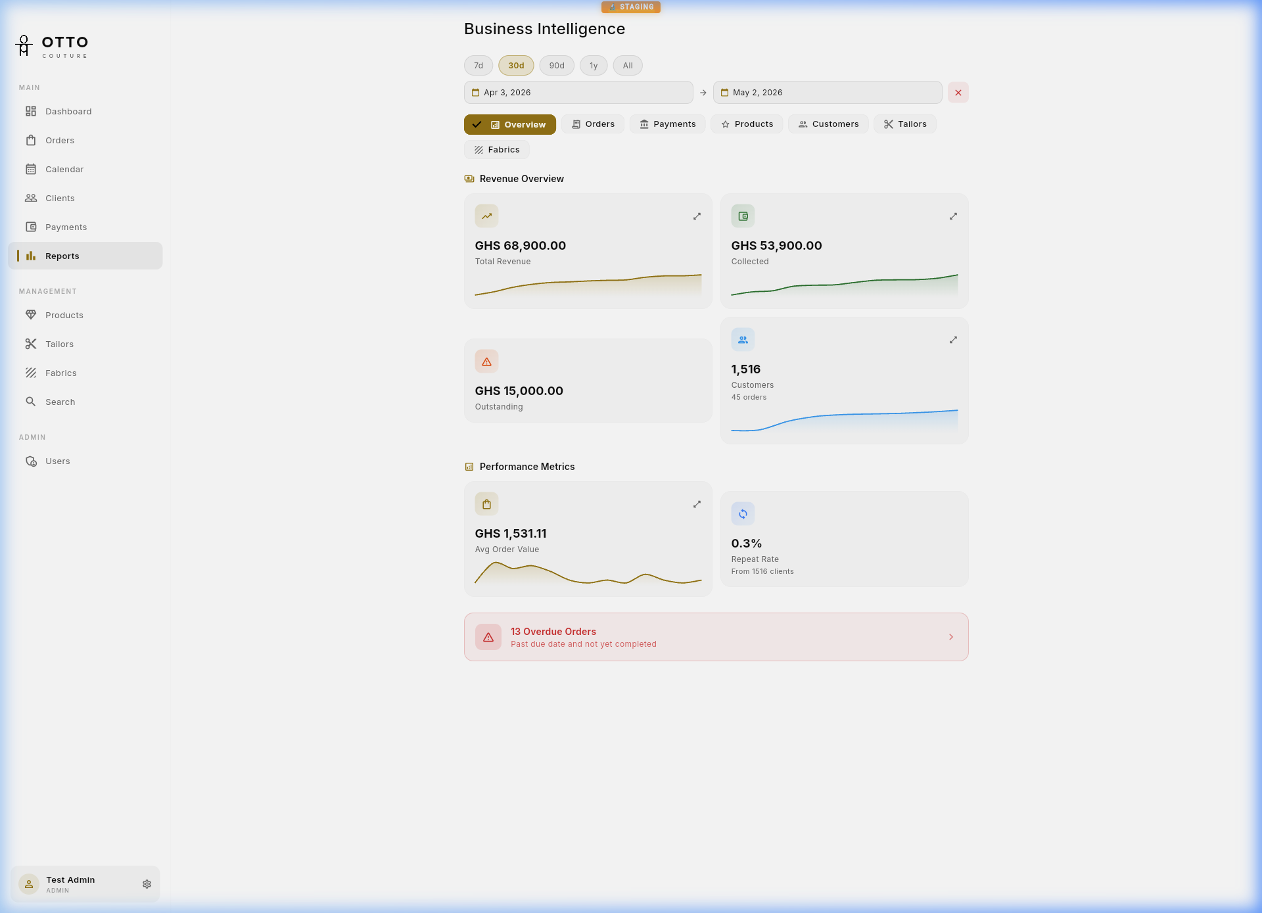This screenshot has width=1262, height=913.
Task: Click the 0.3% Repeat Rate card
Action: [x=844, y=539]
